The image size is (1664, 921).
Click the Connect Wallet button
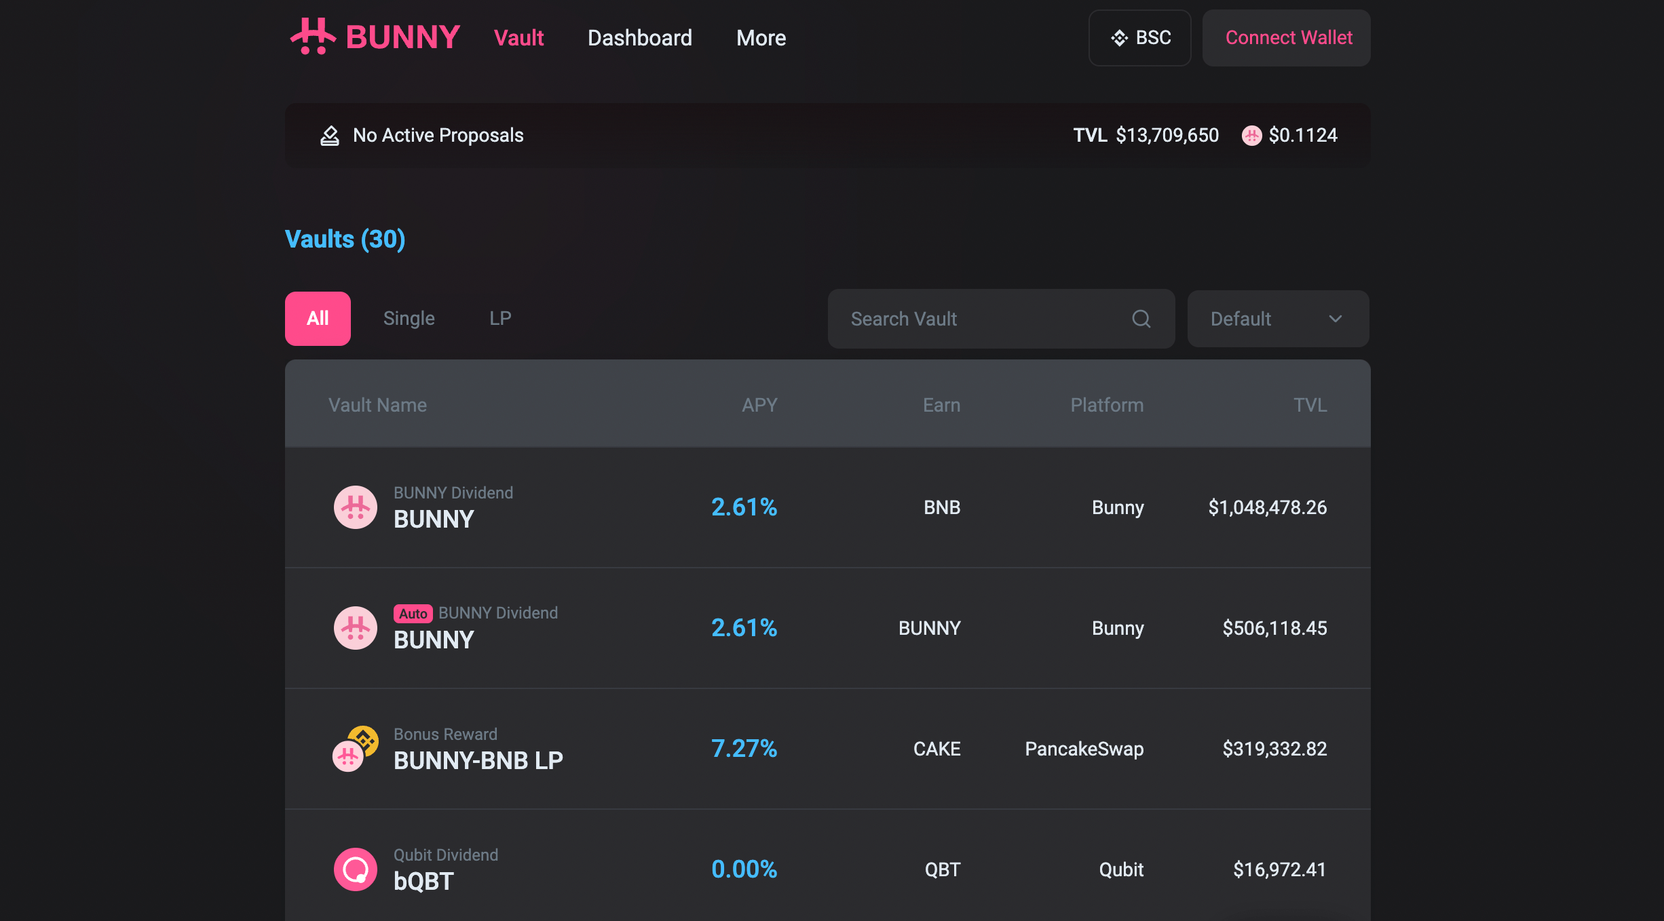coord(1287,38)
